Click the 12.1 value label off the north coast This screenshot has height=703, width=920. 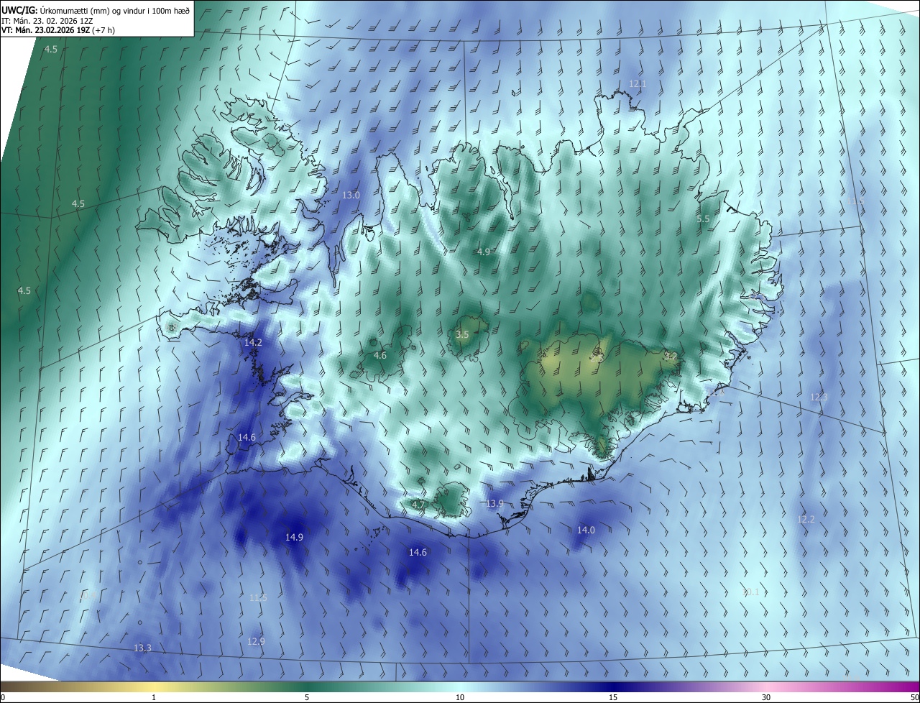638,84
